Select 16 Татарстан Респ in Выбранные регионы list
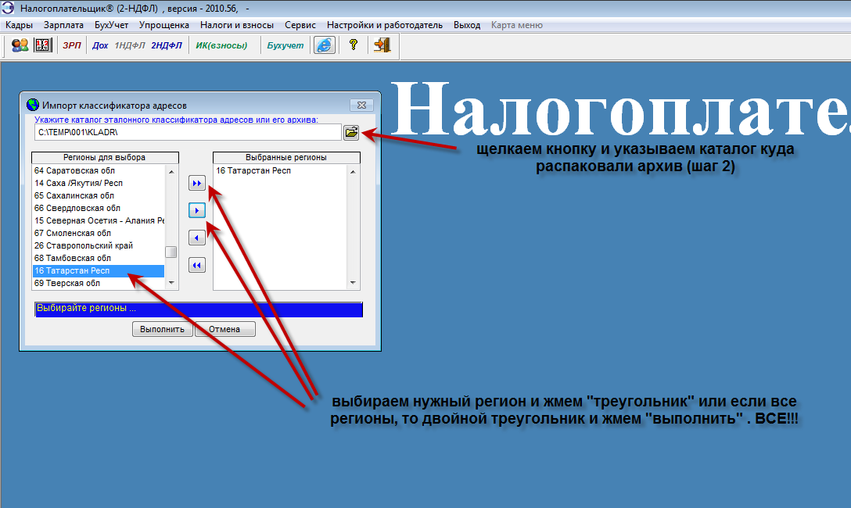Screen dimensions: 851x508 coord(281,171)
